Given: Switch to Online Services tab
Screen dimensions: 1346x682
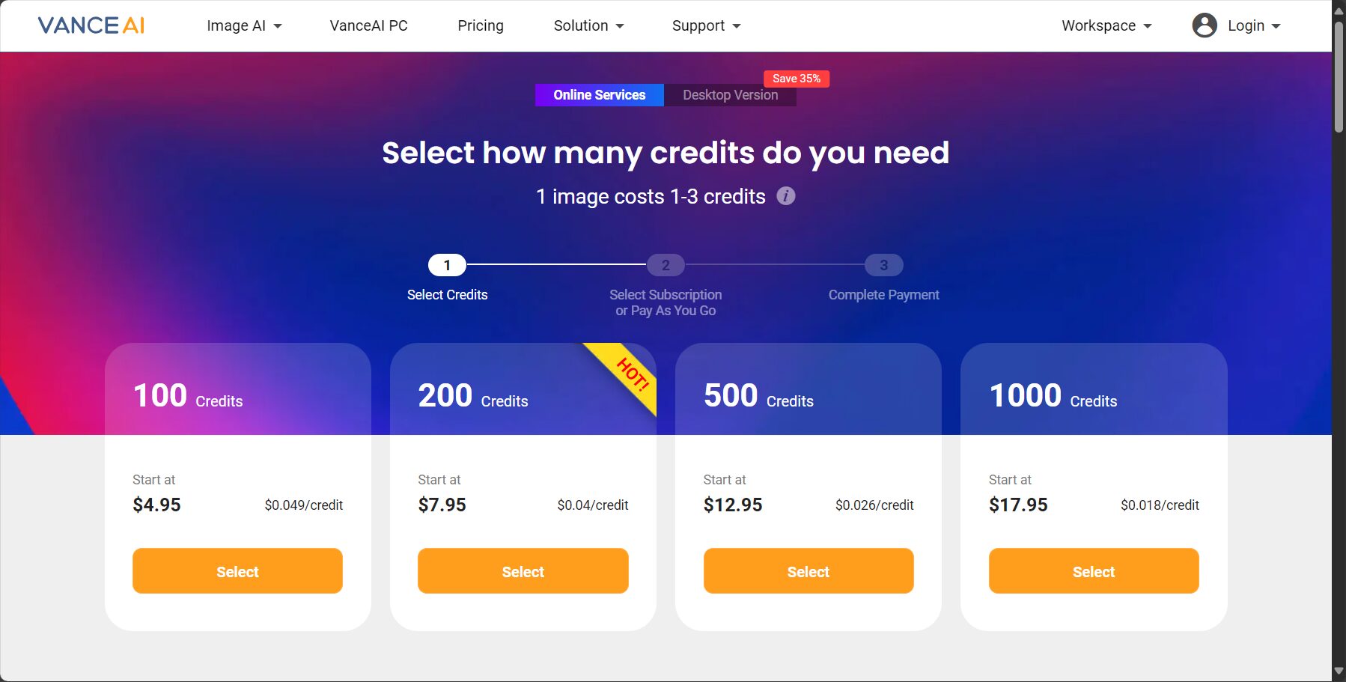Looking at the screenshot, I should (599, 95).
